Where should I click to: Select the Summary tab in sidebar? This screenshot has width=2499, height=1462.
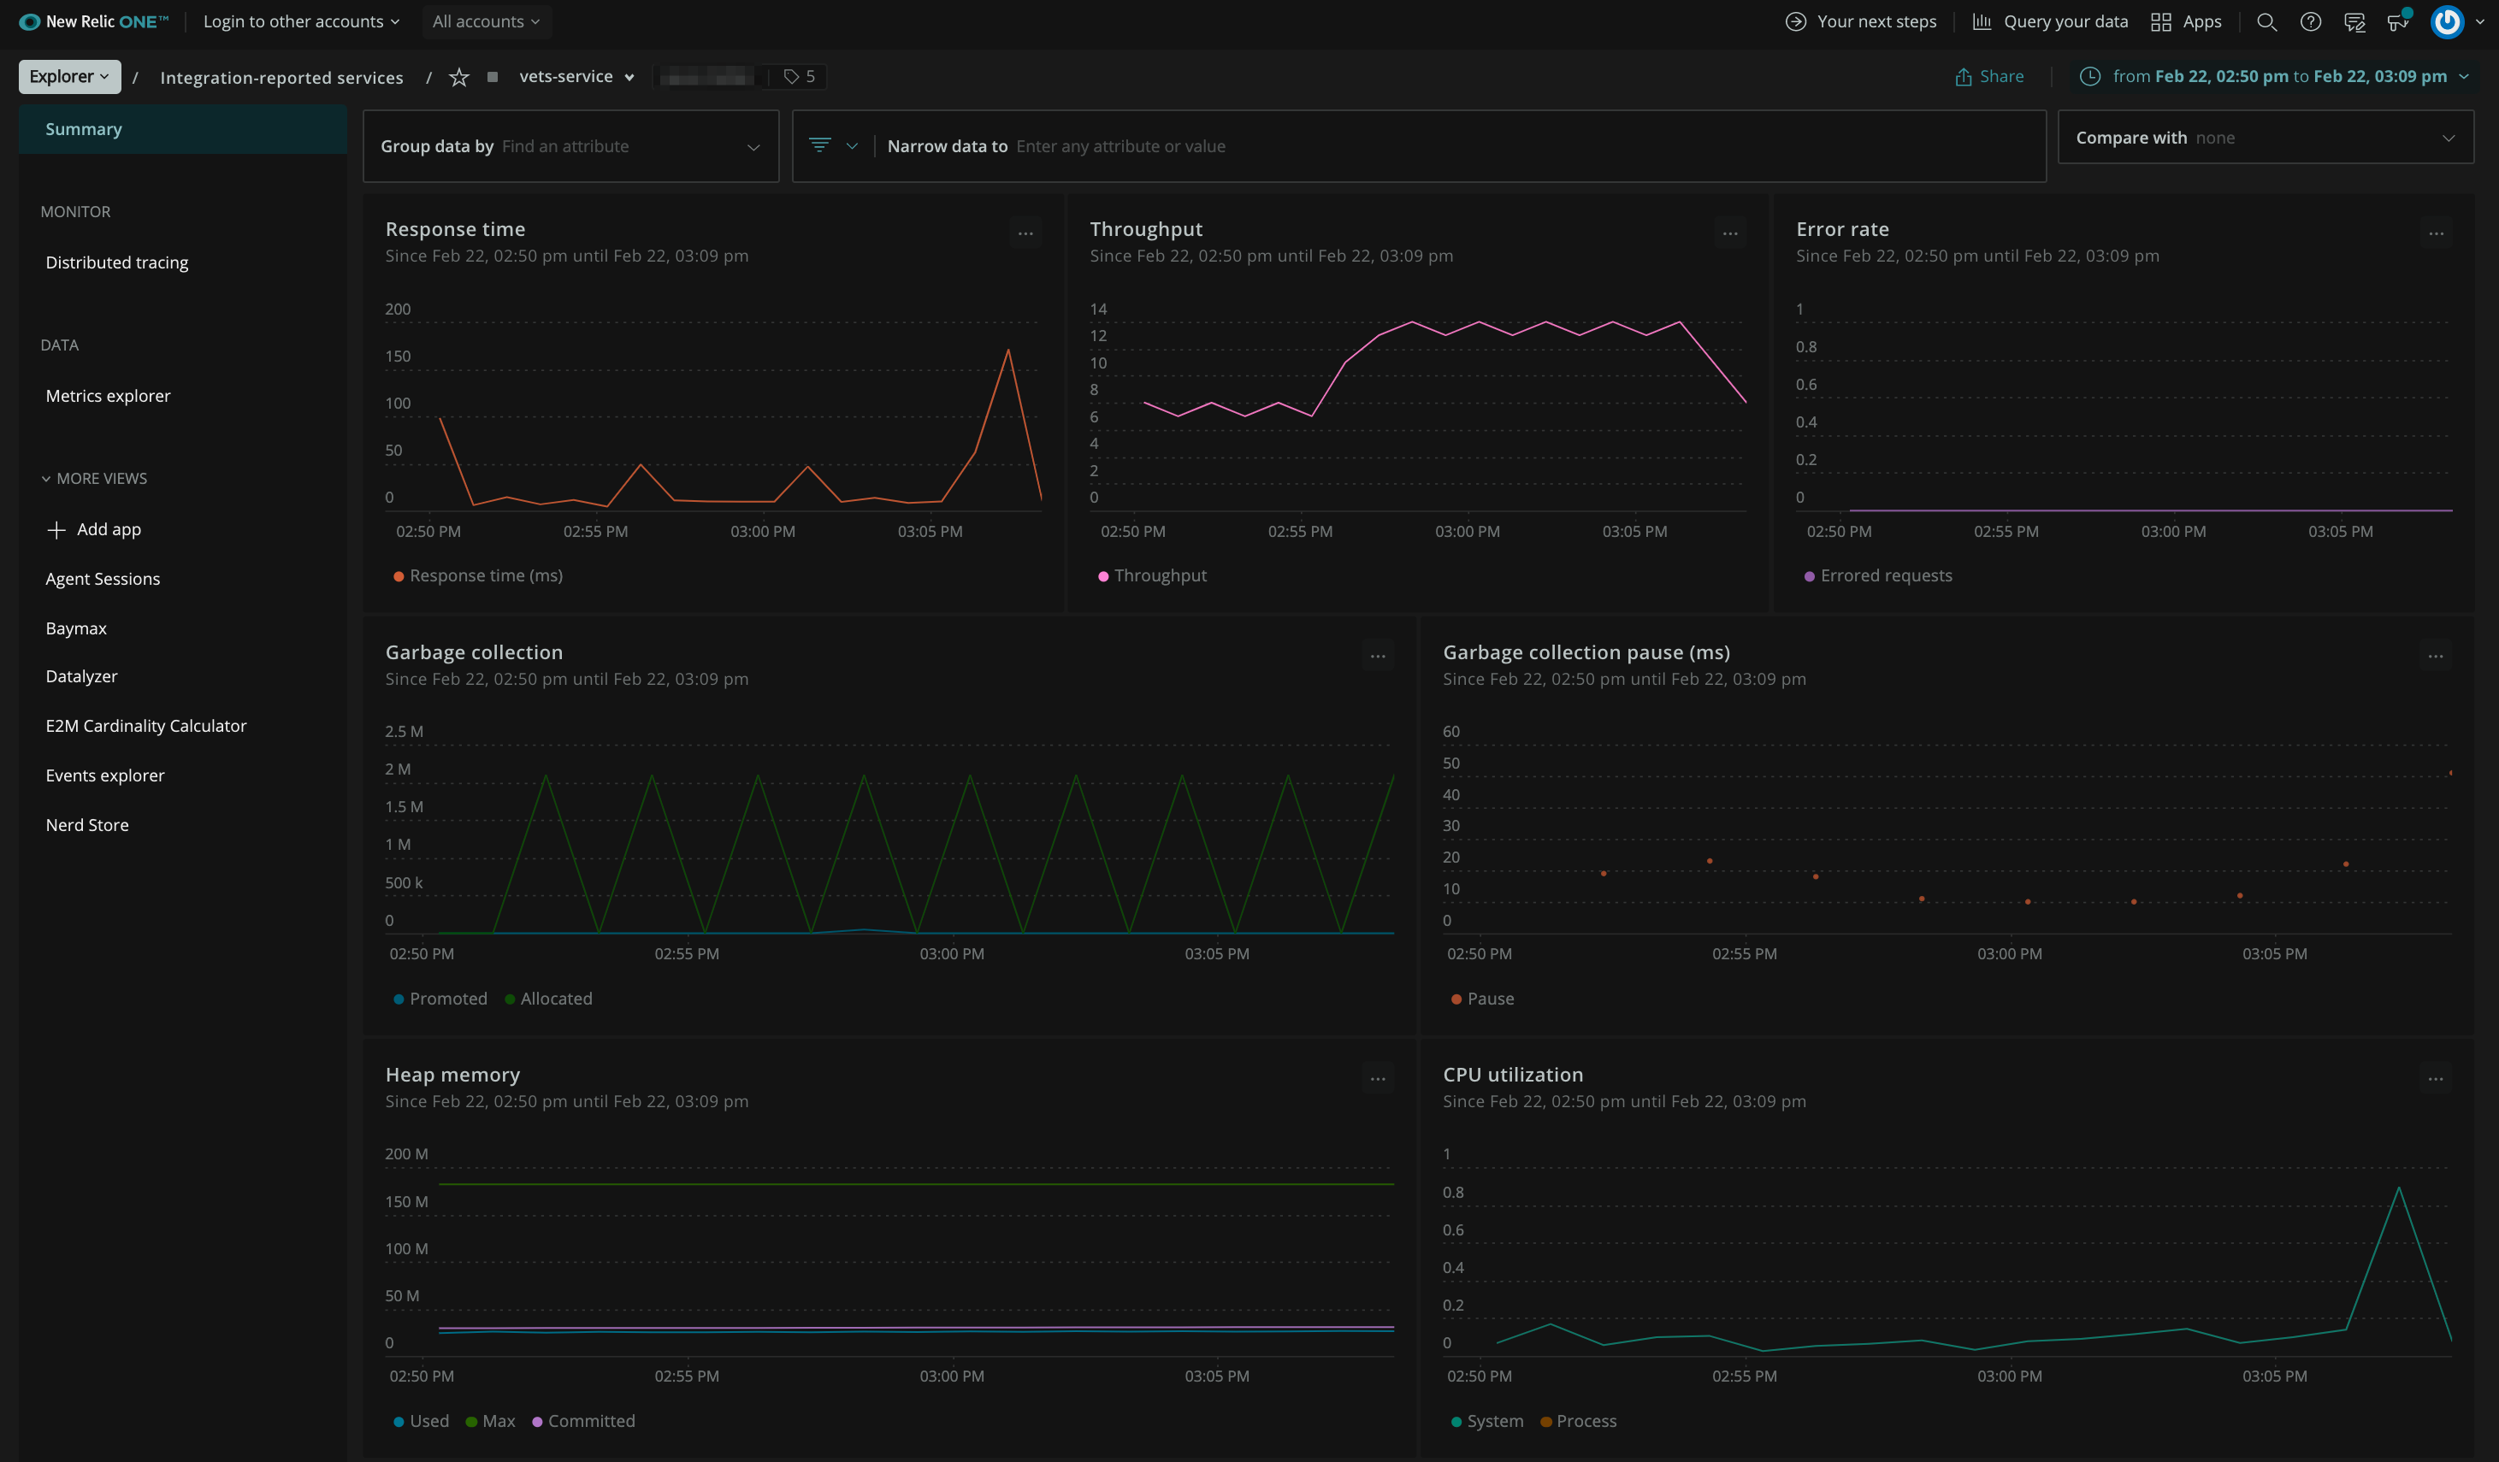point(82,129)
